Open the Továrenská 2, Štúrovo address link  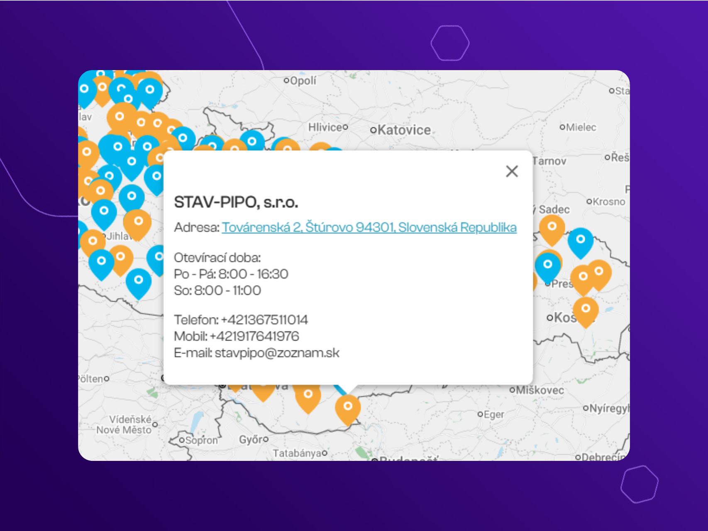click(369, 227)
